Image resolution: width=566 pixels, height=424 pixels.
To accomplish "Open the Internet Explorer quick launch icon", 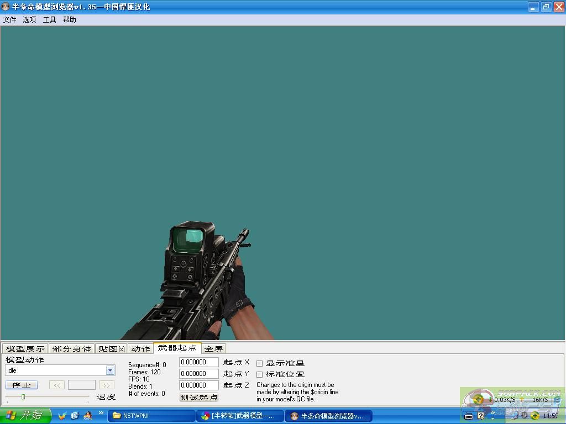I will coord(75,416).
